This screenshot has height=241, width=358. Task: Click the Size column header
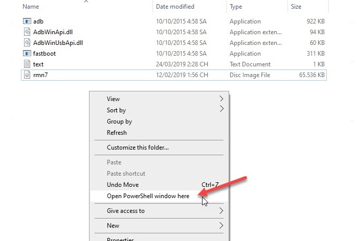tap(296, 7)
